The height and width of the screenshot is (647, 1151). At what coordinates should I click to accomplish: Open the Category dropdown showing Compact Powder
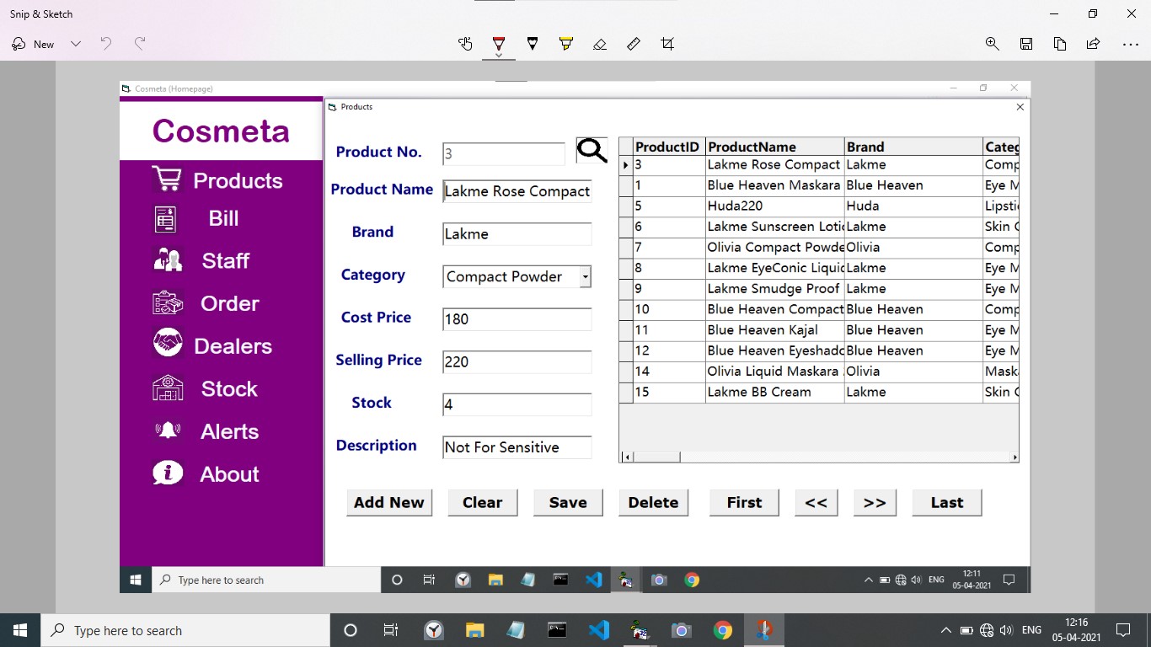pos(585,276)
